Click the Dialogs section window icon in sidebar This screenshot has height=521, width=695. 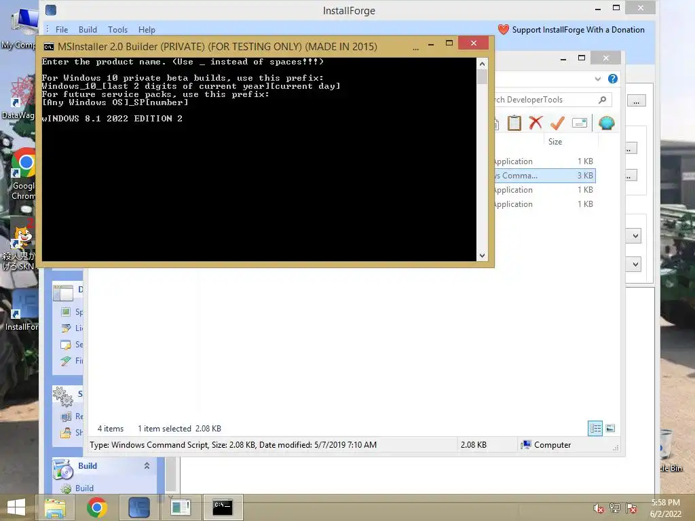tap(63, 292)
